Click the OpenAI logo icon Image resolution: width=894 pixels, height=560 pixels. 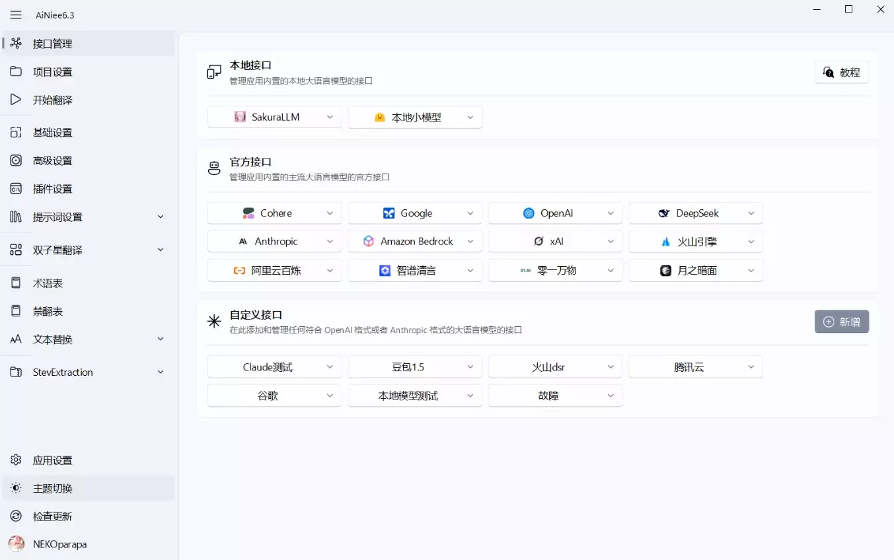[529, 213]
